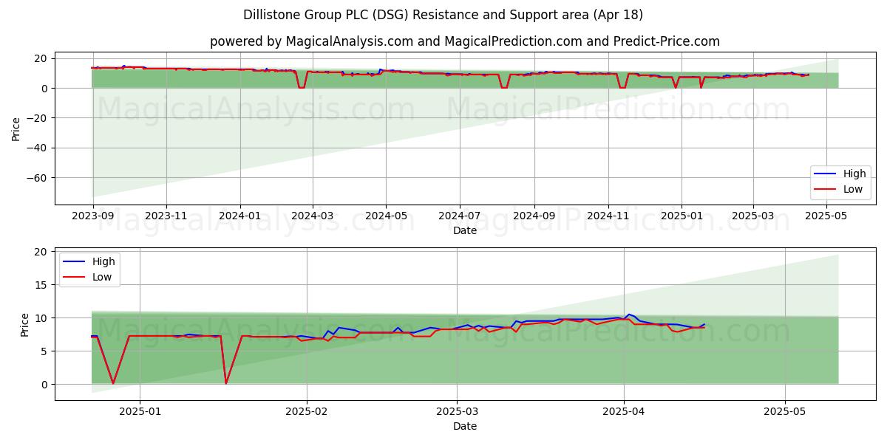Viewport: 887px width, 443px height.
Task: Click the '2024-01' top axis date label
Action: point(240,217)
